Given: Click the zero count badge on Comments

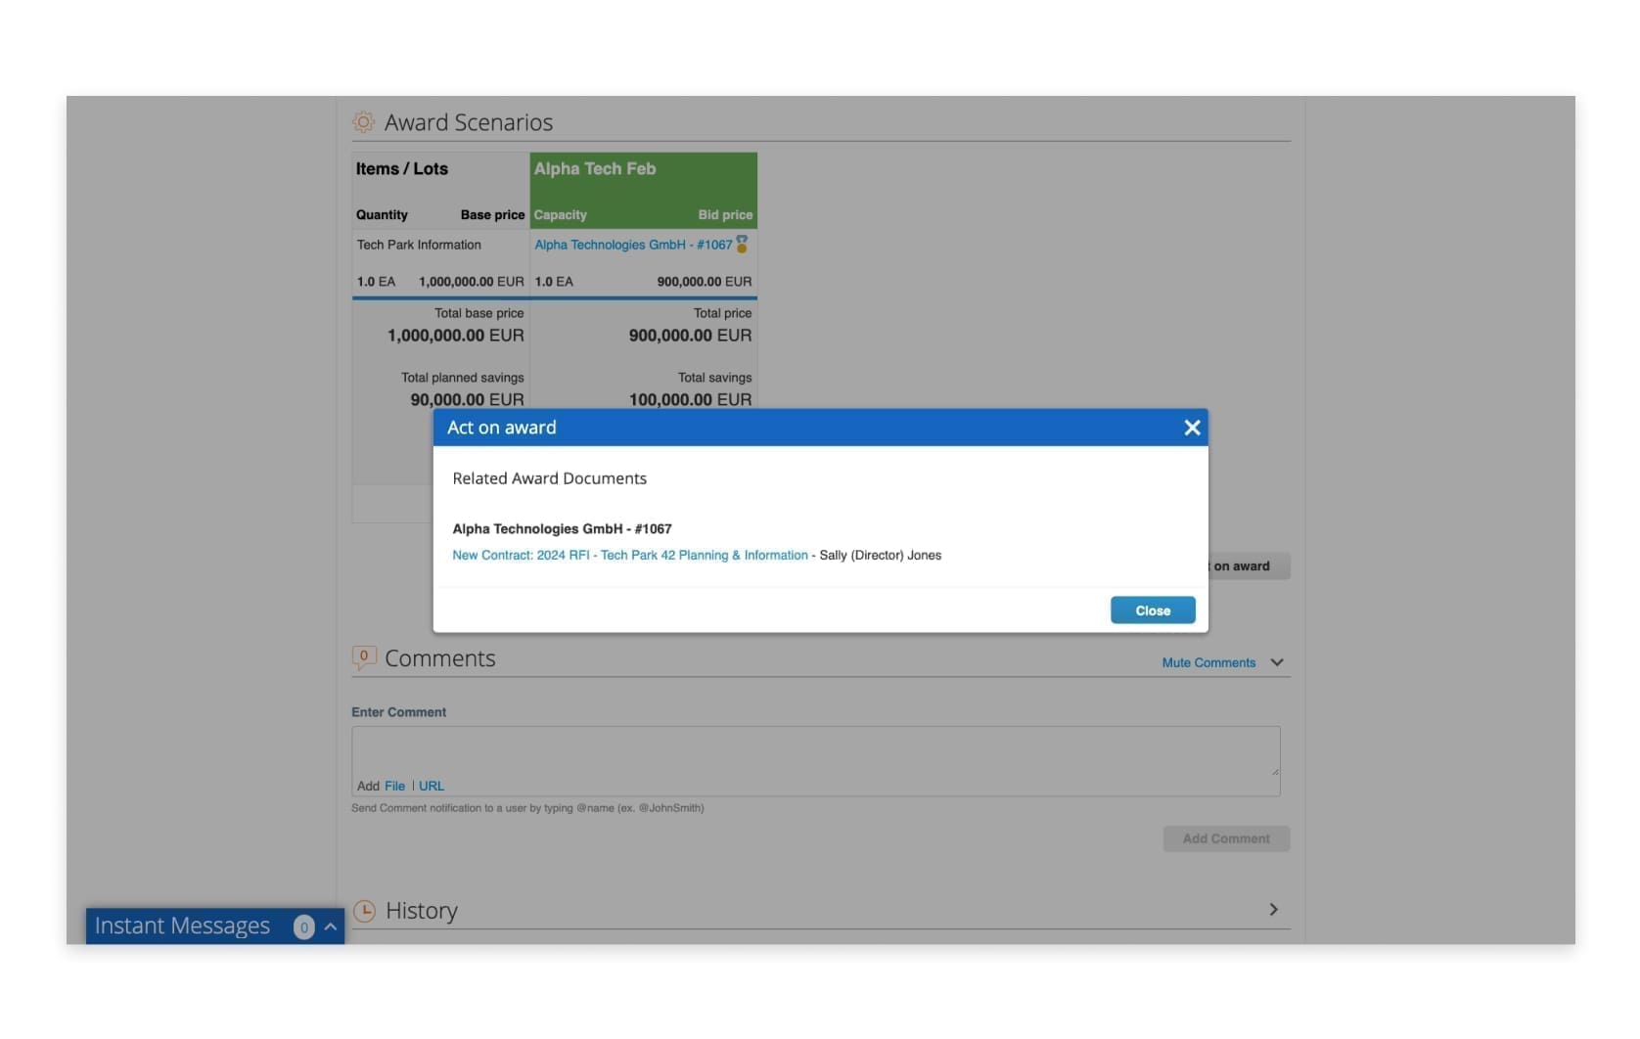Looking at the screenshot, I should pyautogui.click(x=363, y=654).
